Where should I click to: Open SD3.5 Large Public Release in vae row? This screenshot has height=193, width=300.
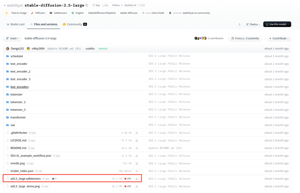(169, 125)
